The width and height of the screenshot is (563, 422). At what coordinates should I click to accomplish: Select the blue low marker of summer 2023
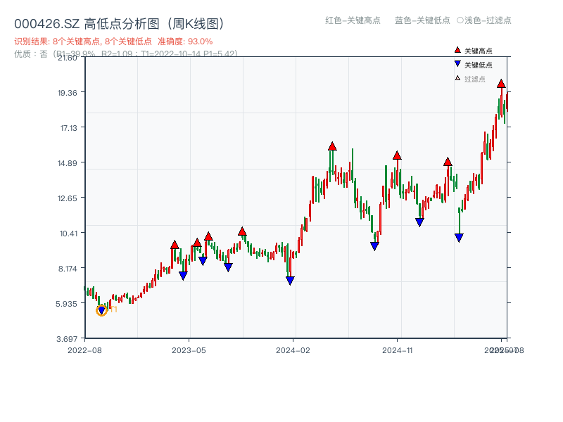pos(228,267)
